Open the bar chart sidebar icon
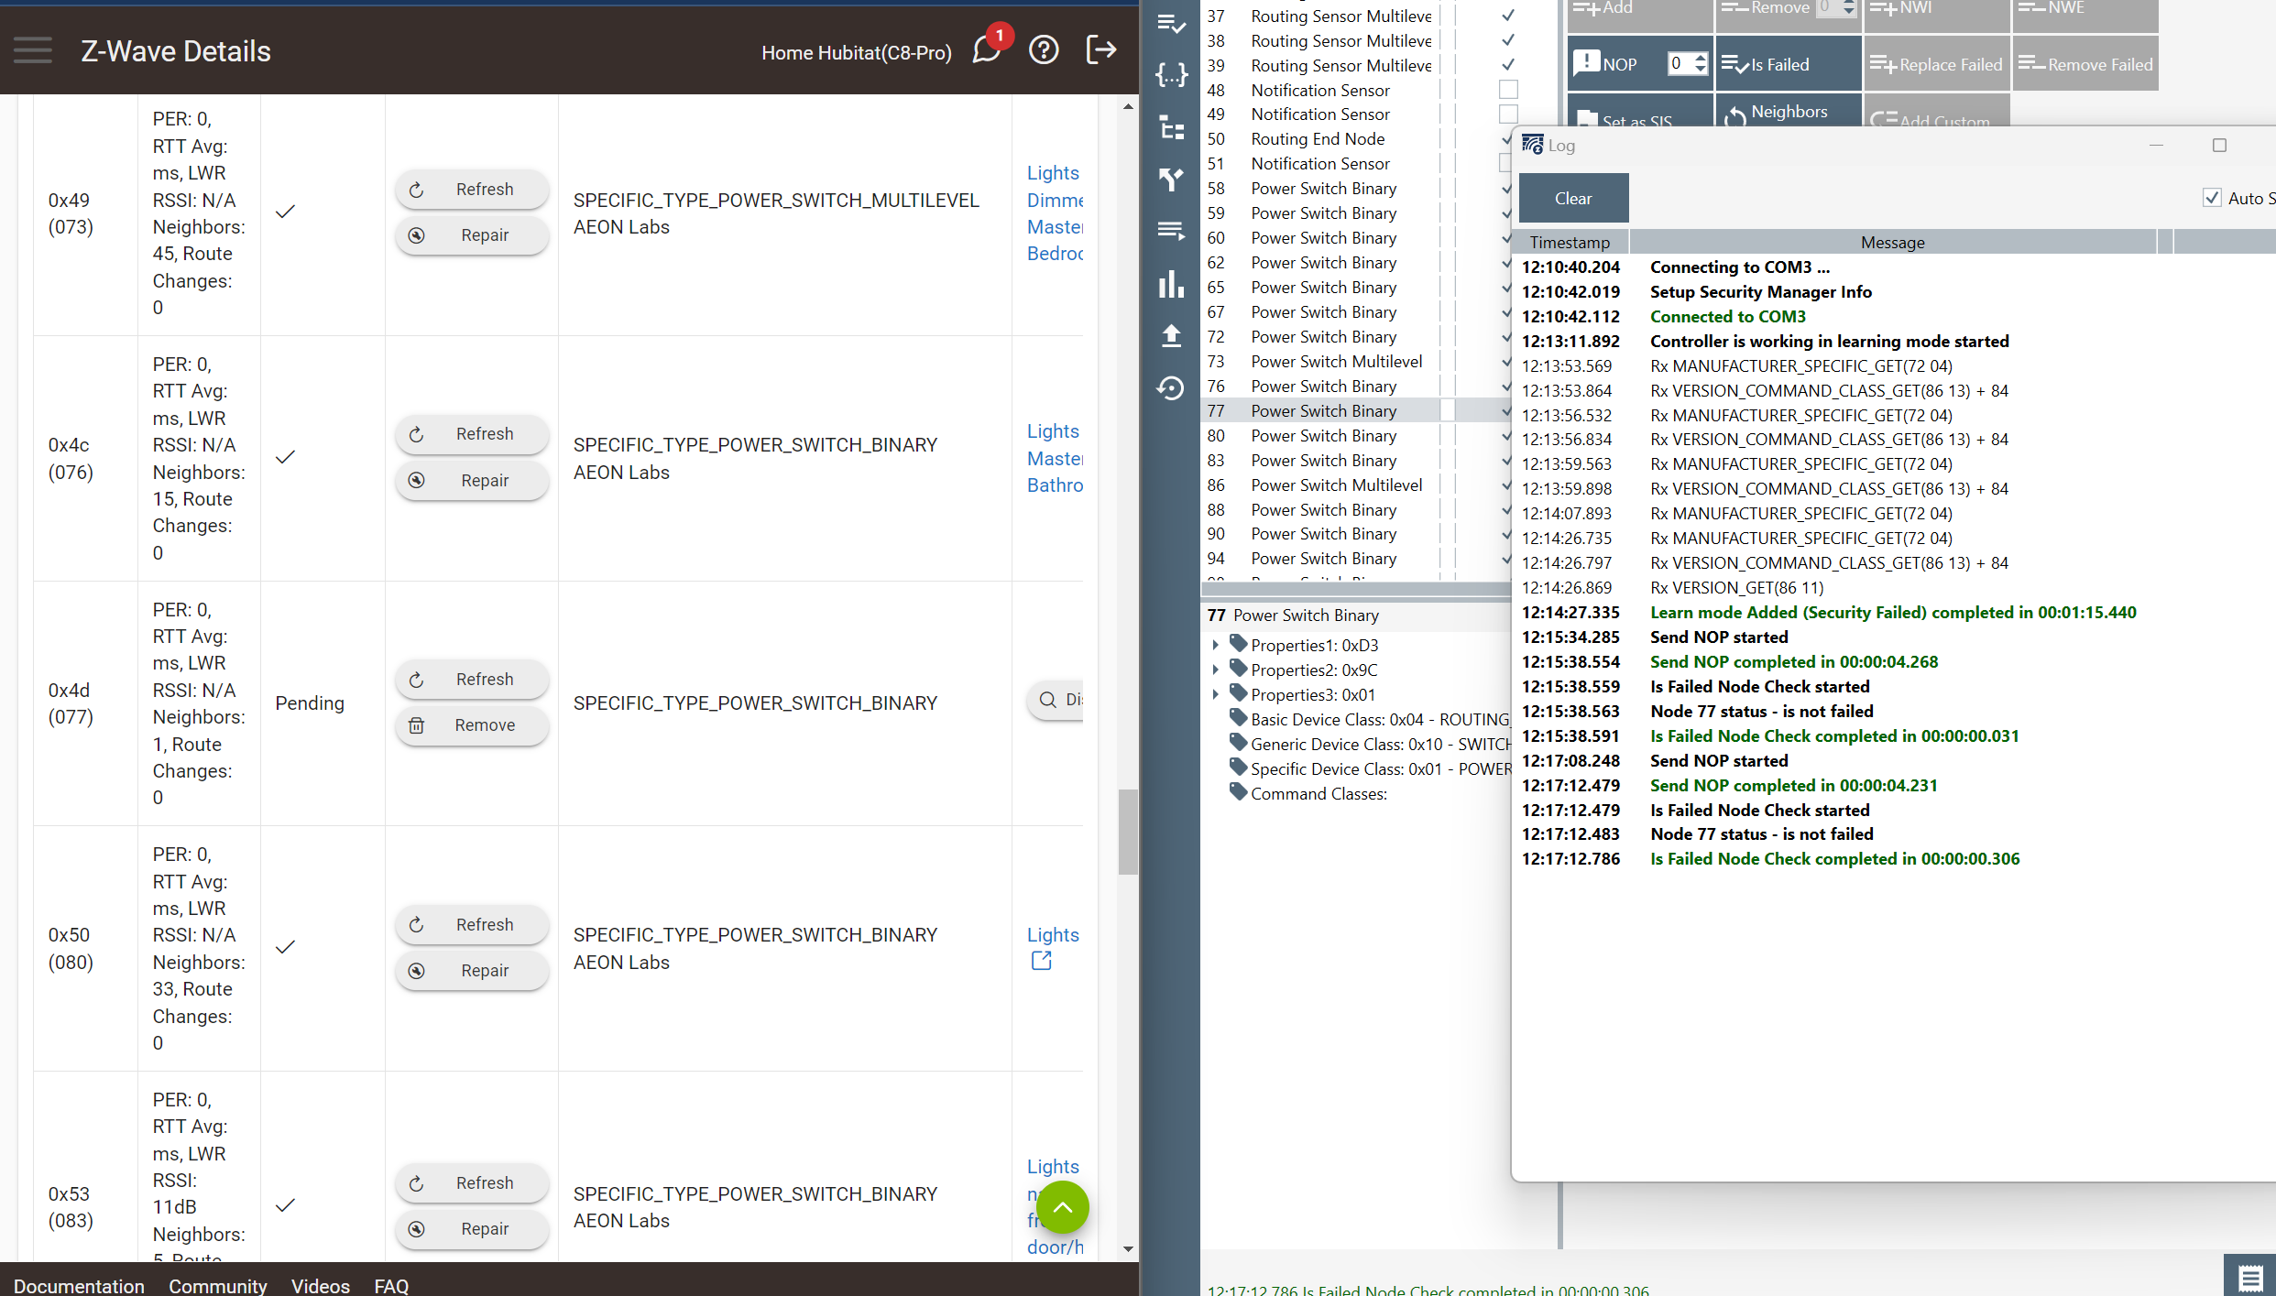This screenshot has width=2276, height=1296. tap(1171, 285)
